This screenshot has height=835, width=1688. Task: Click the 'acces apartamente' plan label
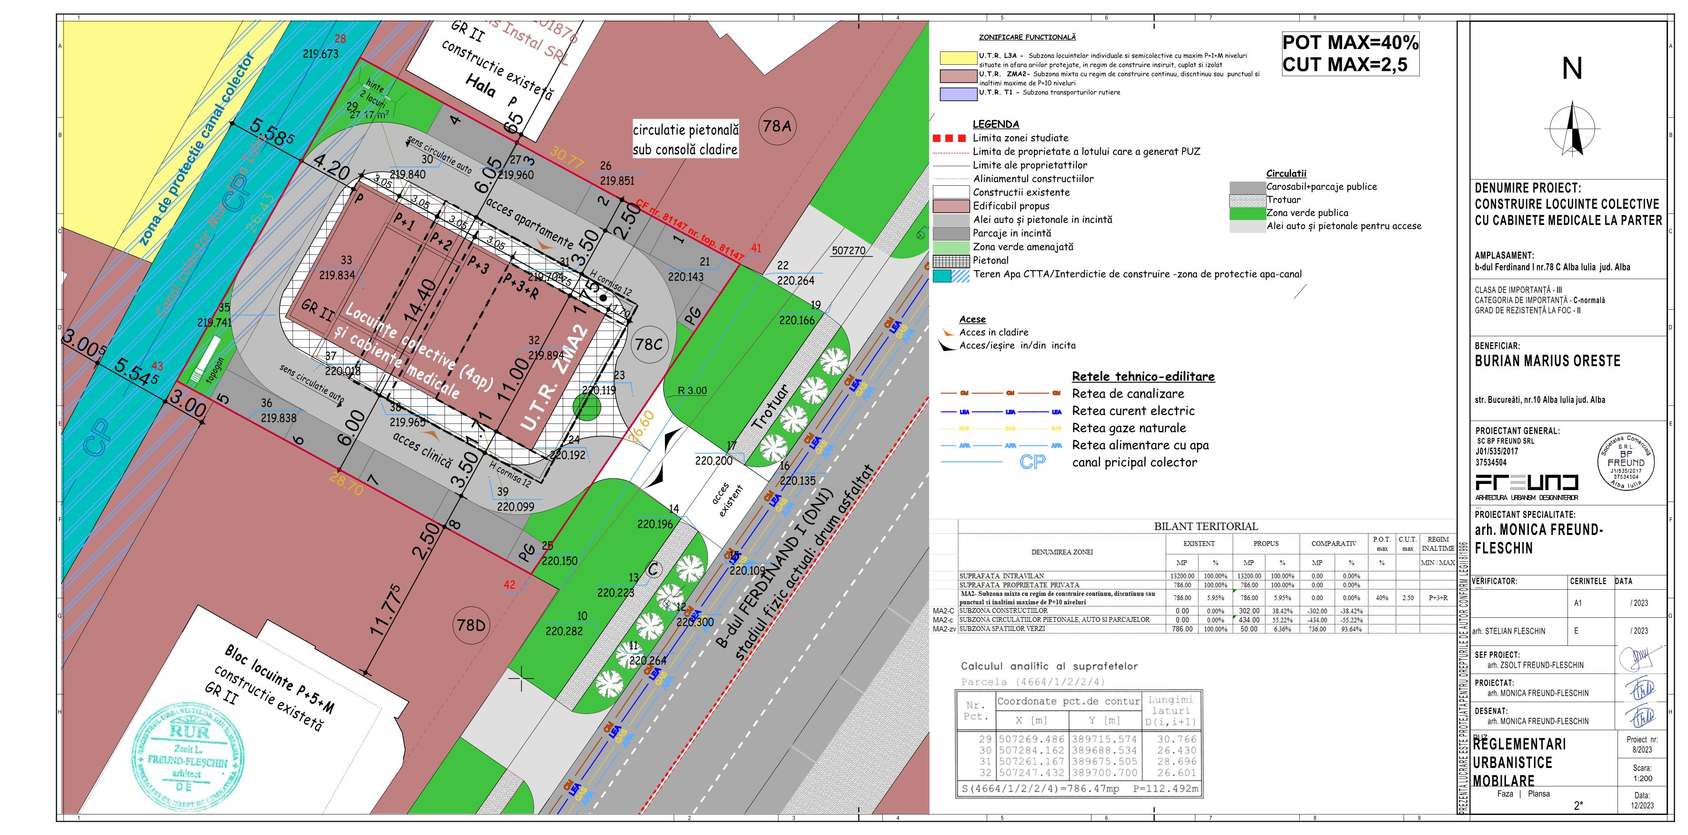pos(529,223)
